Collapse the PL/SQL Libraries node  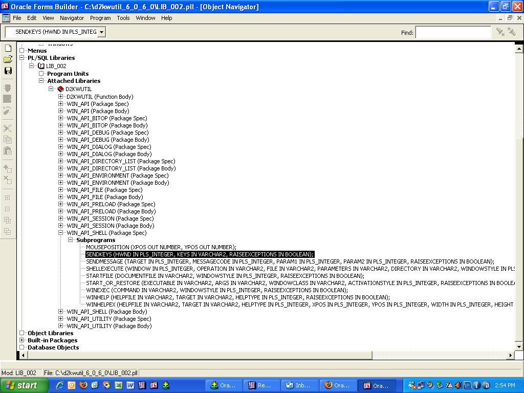pyautogui.click(x=22, y=58)
